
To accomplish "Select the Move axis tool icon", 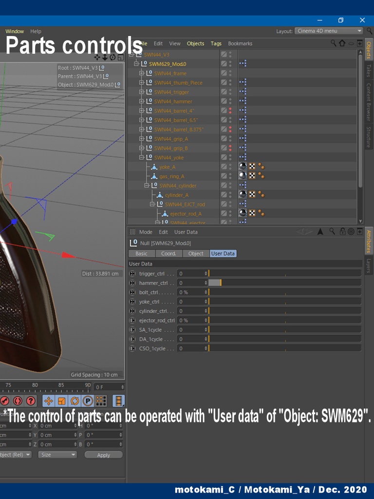I will coord(48,401).
